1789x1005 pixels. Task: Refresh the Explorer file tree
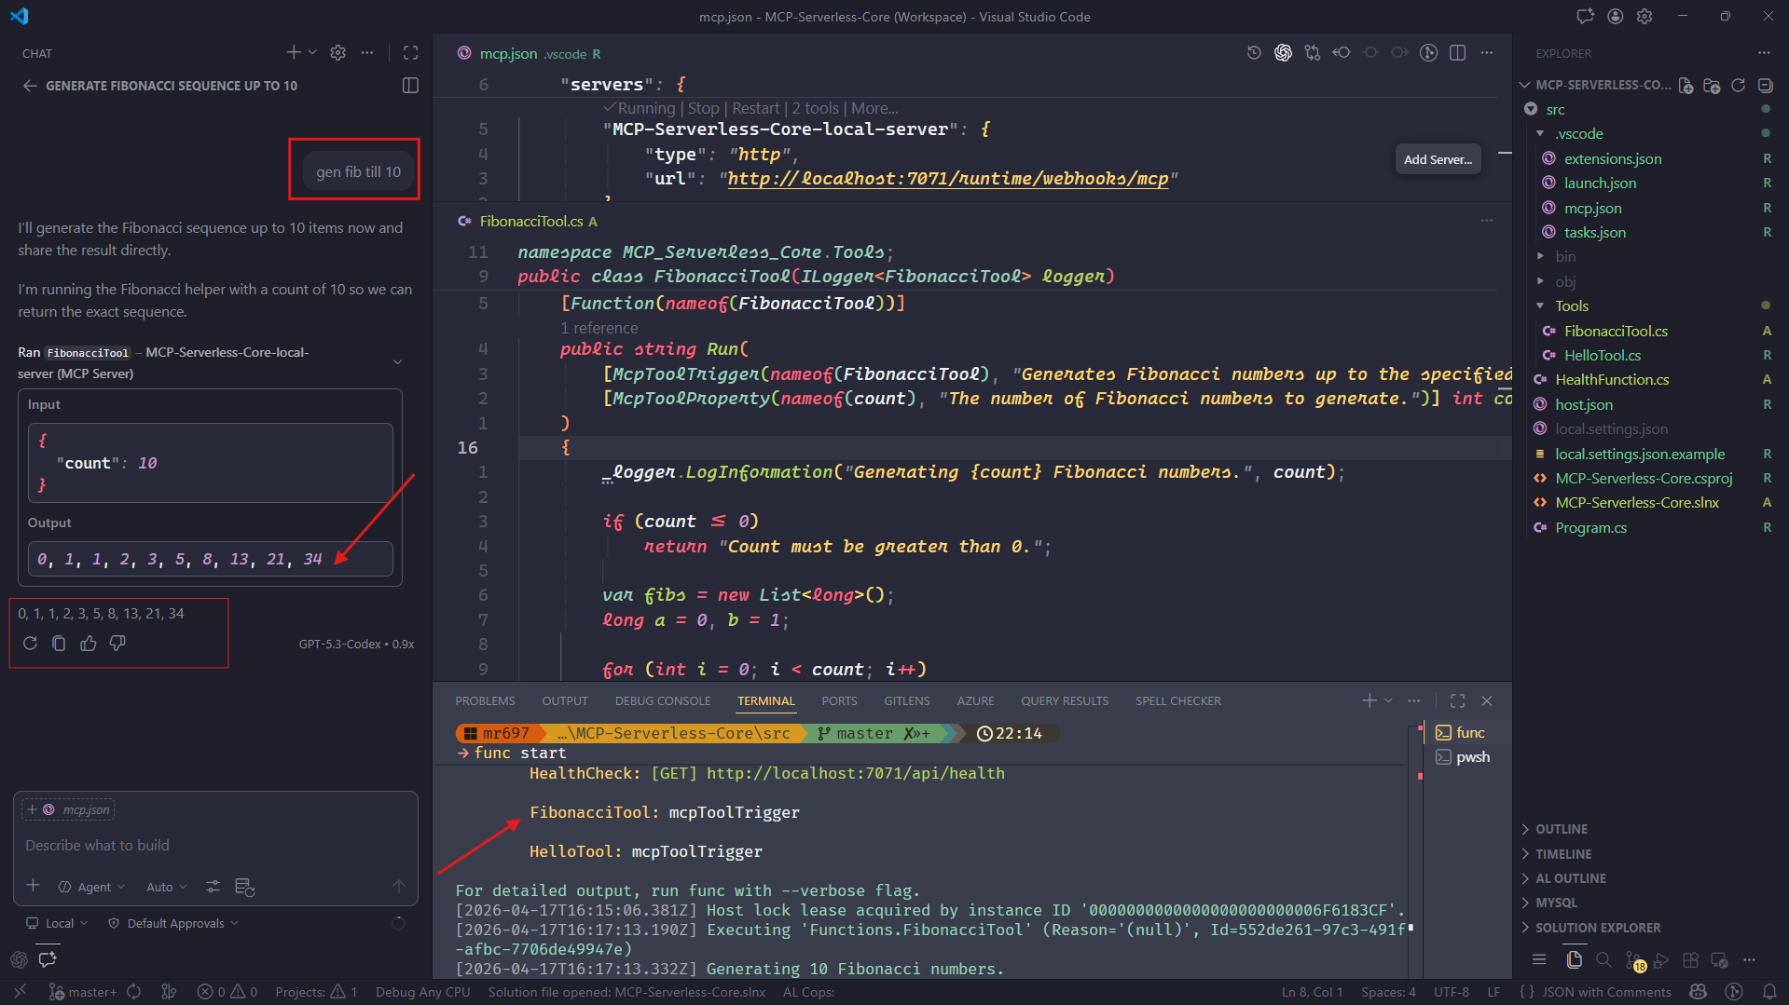(1738, 85)
